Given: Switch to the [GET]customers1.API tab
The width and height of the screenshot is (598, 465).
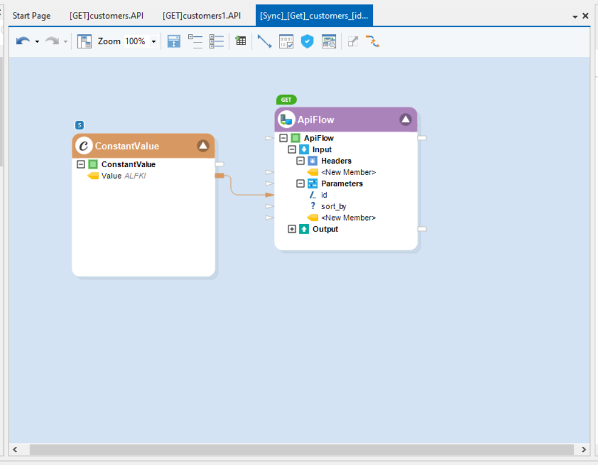Looking at the screenshot, I should coord(201,15).
